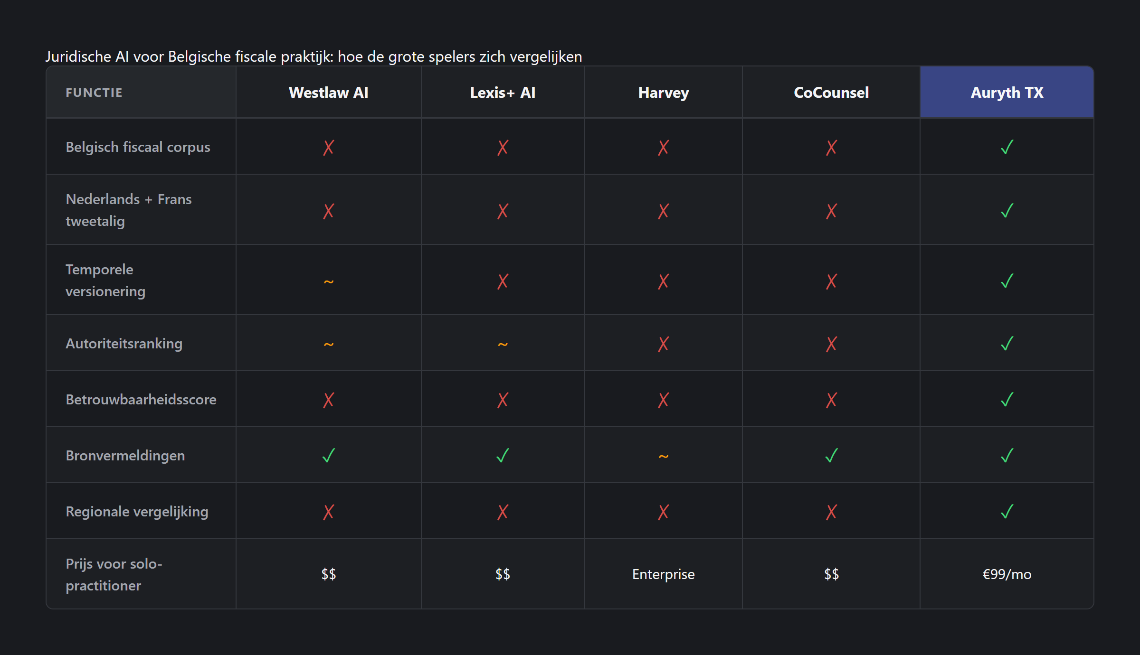Click the €99/mo price for Auryth TX

(x=1007, y=574)
